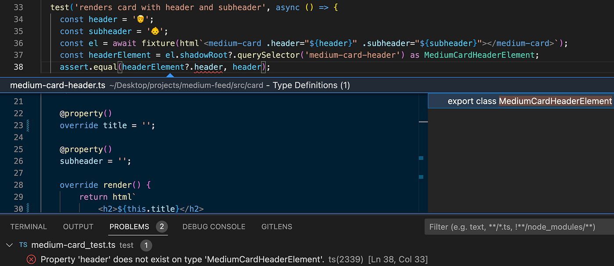The image size is (614, 266).
Task: Click the red error circle icon in Problems
Action: coord(31,259)
